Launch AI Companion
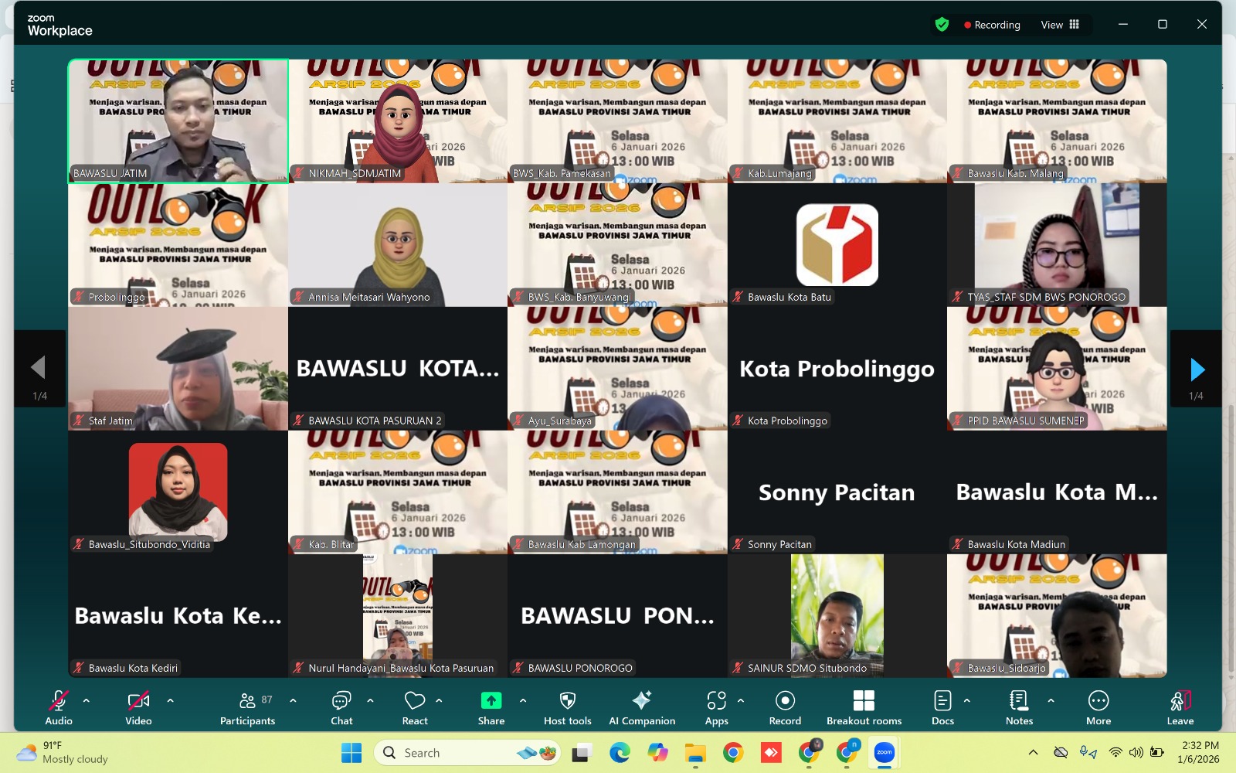This screenshot has height=773, width=1236. pos(642,705)
